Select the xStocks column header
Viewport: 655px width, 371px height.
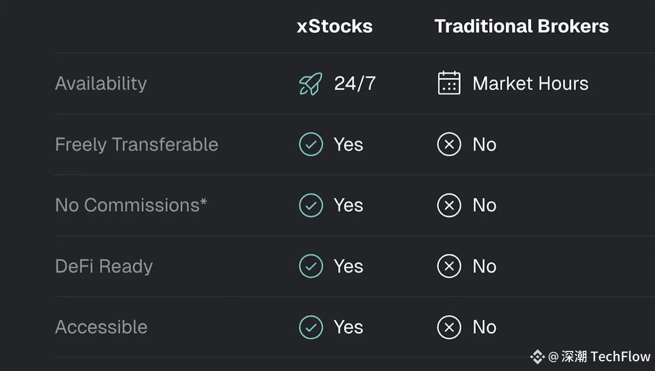[x=335, y=26]
